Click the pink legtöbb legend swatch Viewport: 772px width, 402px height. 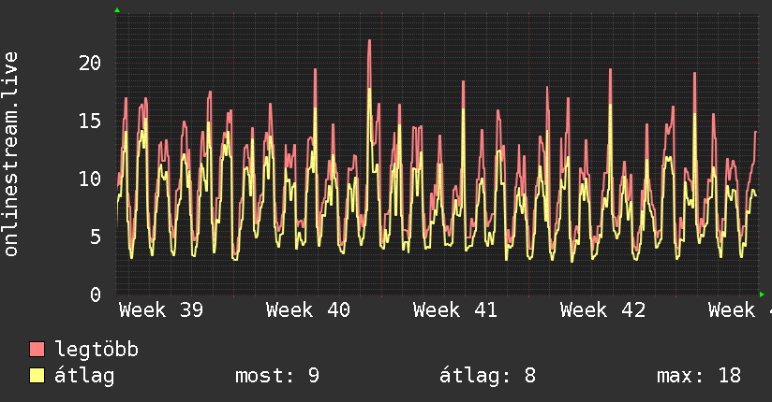(x=37, y=349)
